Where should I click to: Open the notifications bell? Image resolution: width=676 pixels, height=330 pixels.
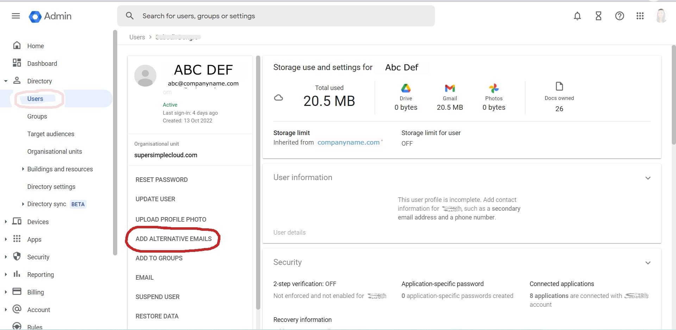coord(577,16)
